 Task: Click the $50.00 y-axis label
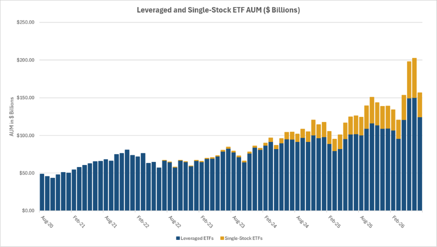pos(26,173)
